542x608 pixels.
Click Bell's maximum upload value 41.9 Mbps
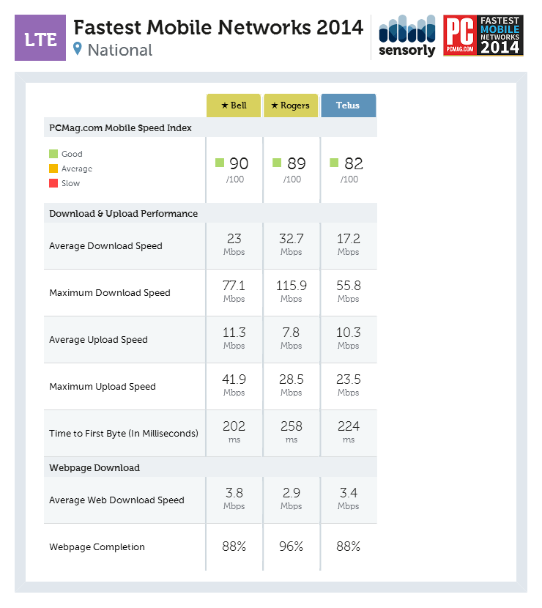tap(234, 385)
